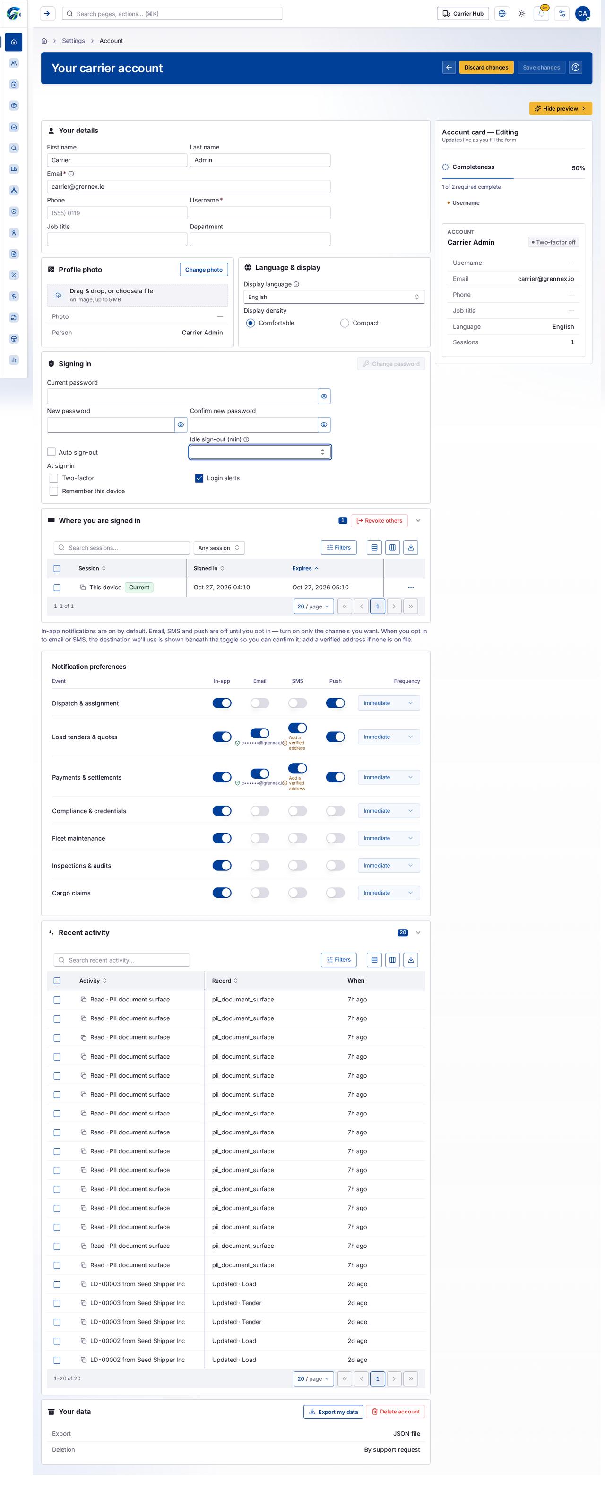The width and height of the screenshot is (605, 1501).
Task: Open page size dropdown in sessions table
Action: tap(314, 606)
